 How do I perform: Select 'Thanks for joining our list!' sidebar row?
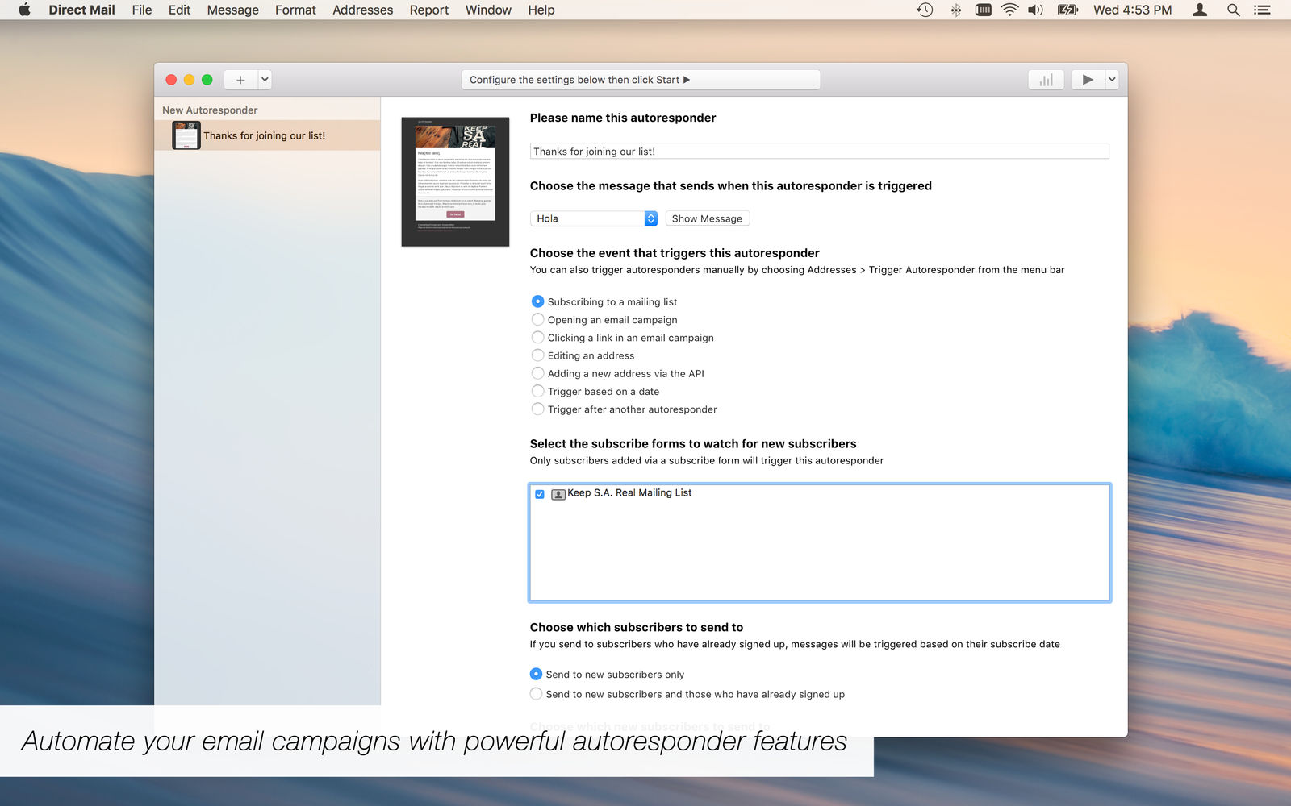pos(267,135)
